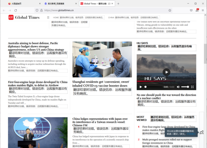
Task: Reload the current page
Action: point(16,10)
